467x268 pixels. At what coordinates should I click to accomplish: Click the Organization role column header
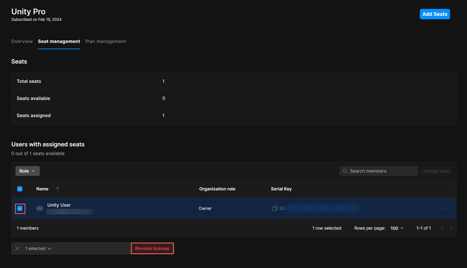217,189
